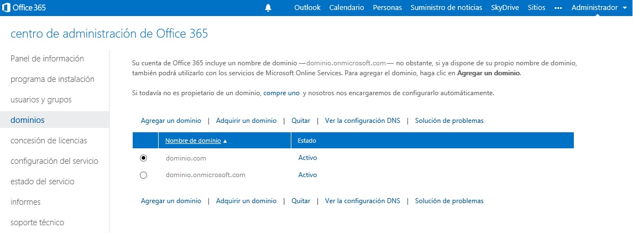Viewport: 633px width, 233px height.
Task: Open Outlook from top navigation
Action: [x=307, y=8]
